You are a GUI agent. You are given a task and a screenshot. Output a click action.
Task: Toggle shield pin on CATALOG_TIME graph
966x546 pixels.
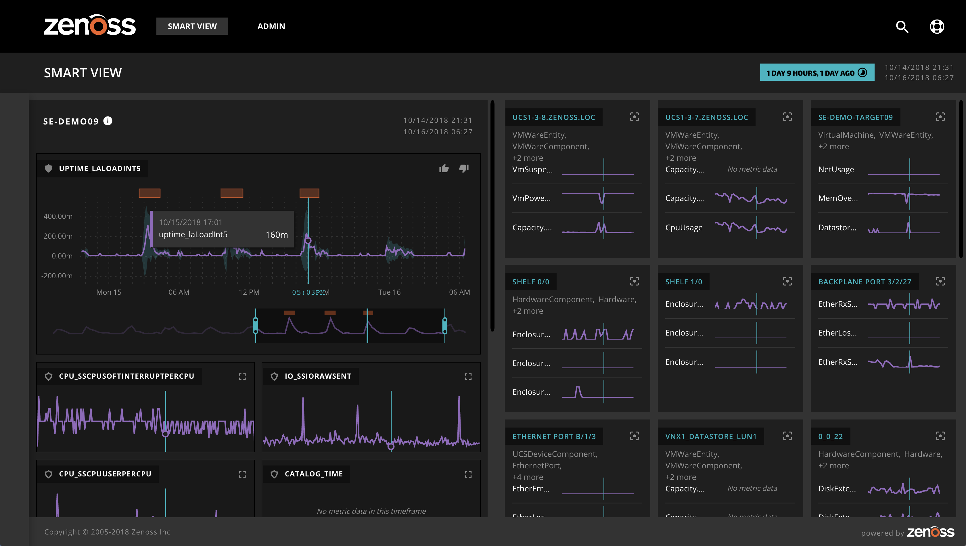pyautogui.click(x=274, y=474)
